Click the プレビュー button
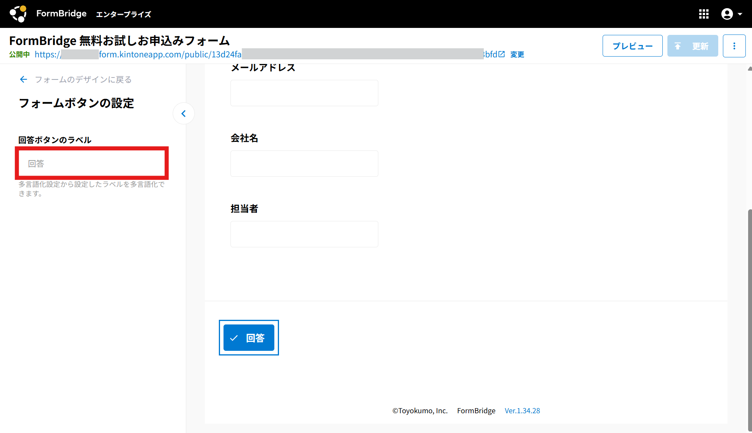The height and width of the screenshot is (433, 752). [x=632, y=46]
